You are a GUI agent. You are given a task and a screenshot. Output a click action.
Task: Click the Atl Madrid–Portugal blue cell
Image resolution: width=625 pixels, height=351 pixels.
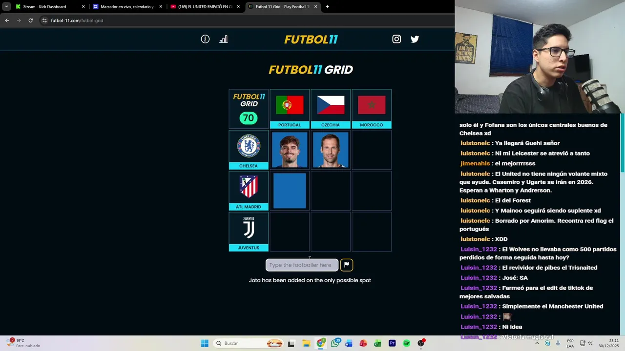[x=290, y=191]
